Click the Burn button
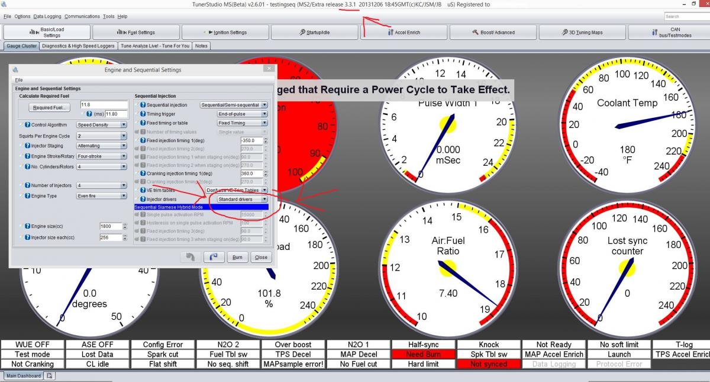The height and width of the screenshot is (382, 710). 237,257
